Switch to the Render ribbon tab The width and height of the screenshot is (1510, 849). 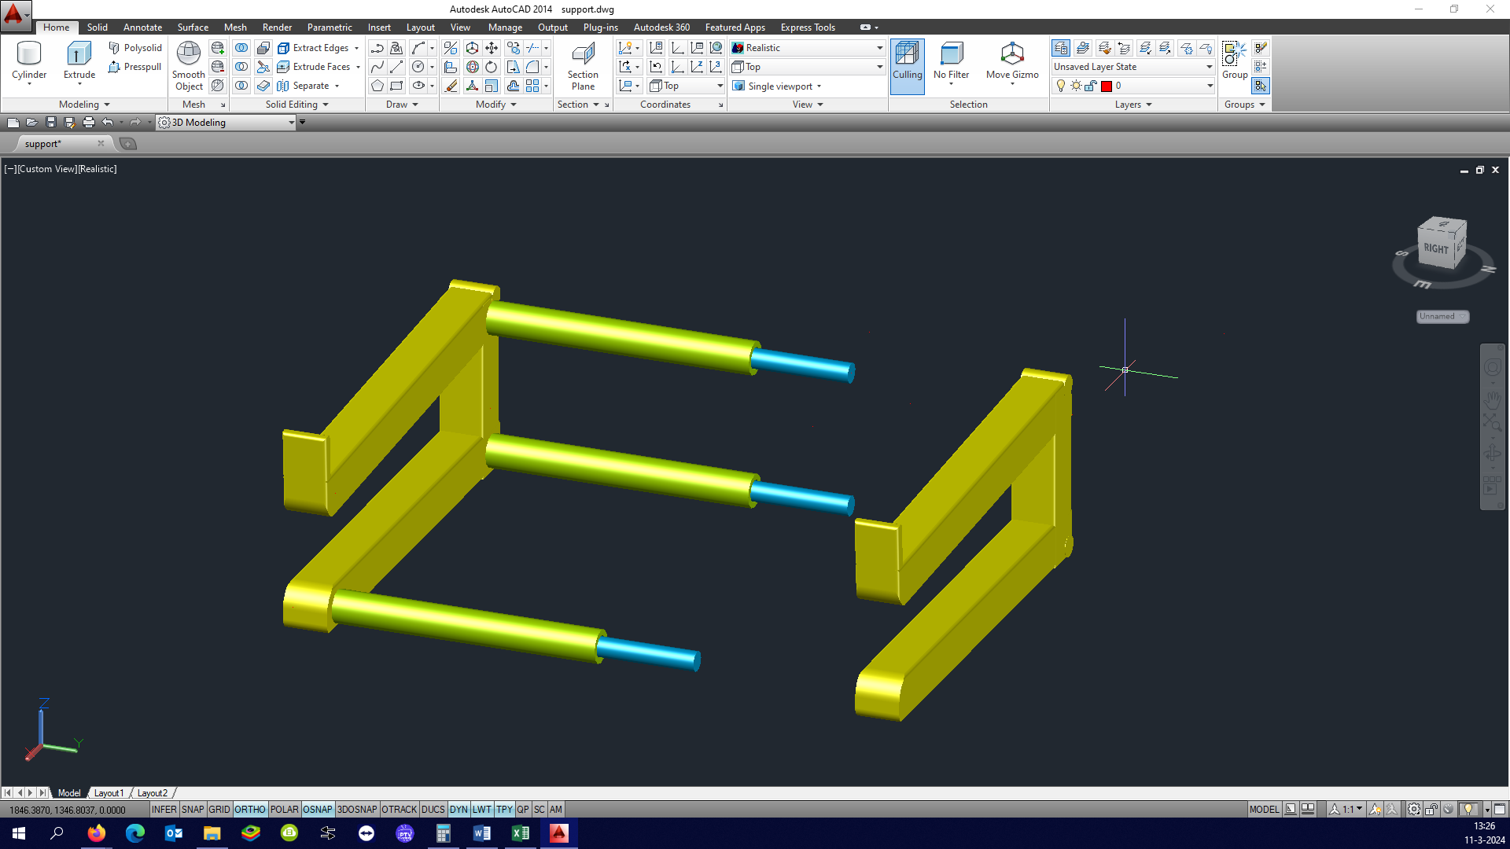[x=277, y=27]
